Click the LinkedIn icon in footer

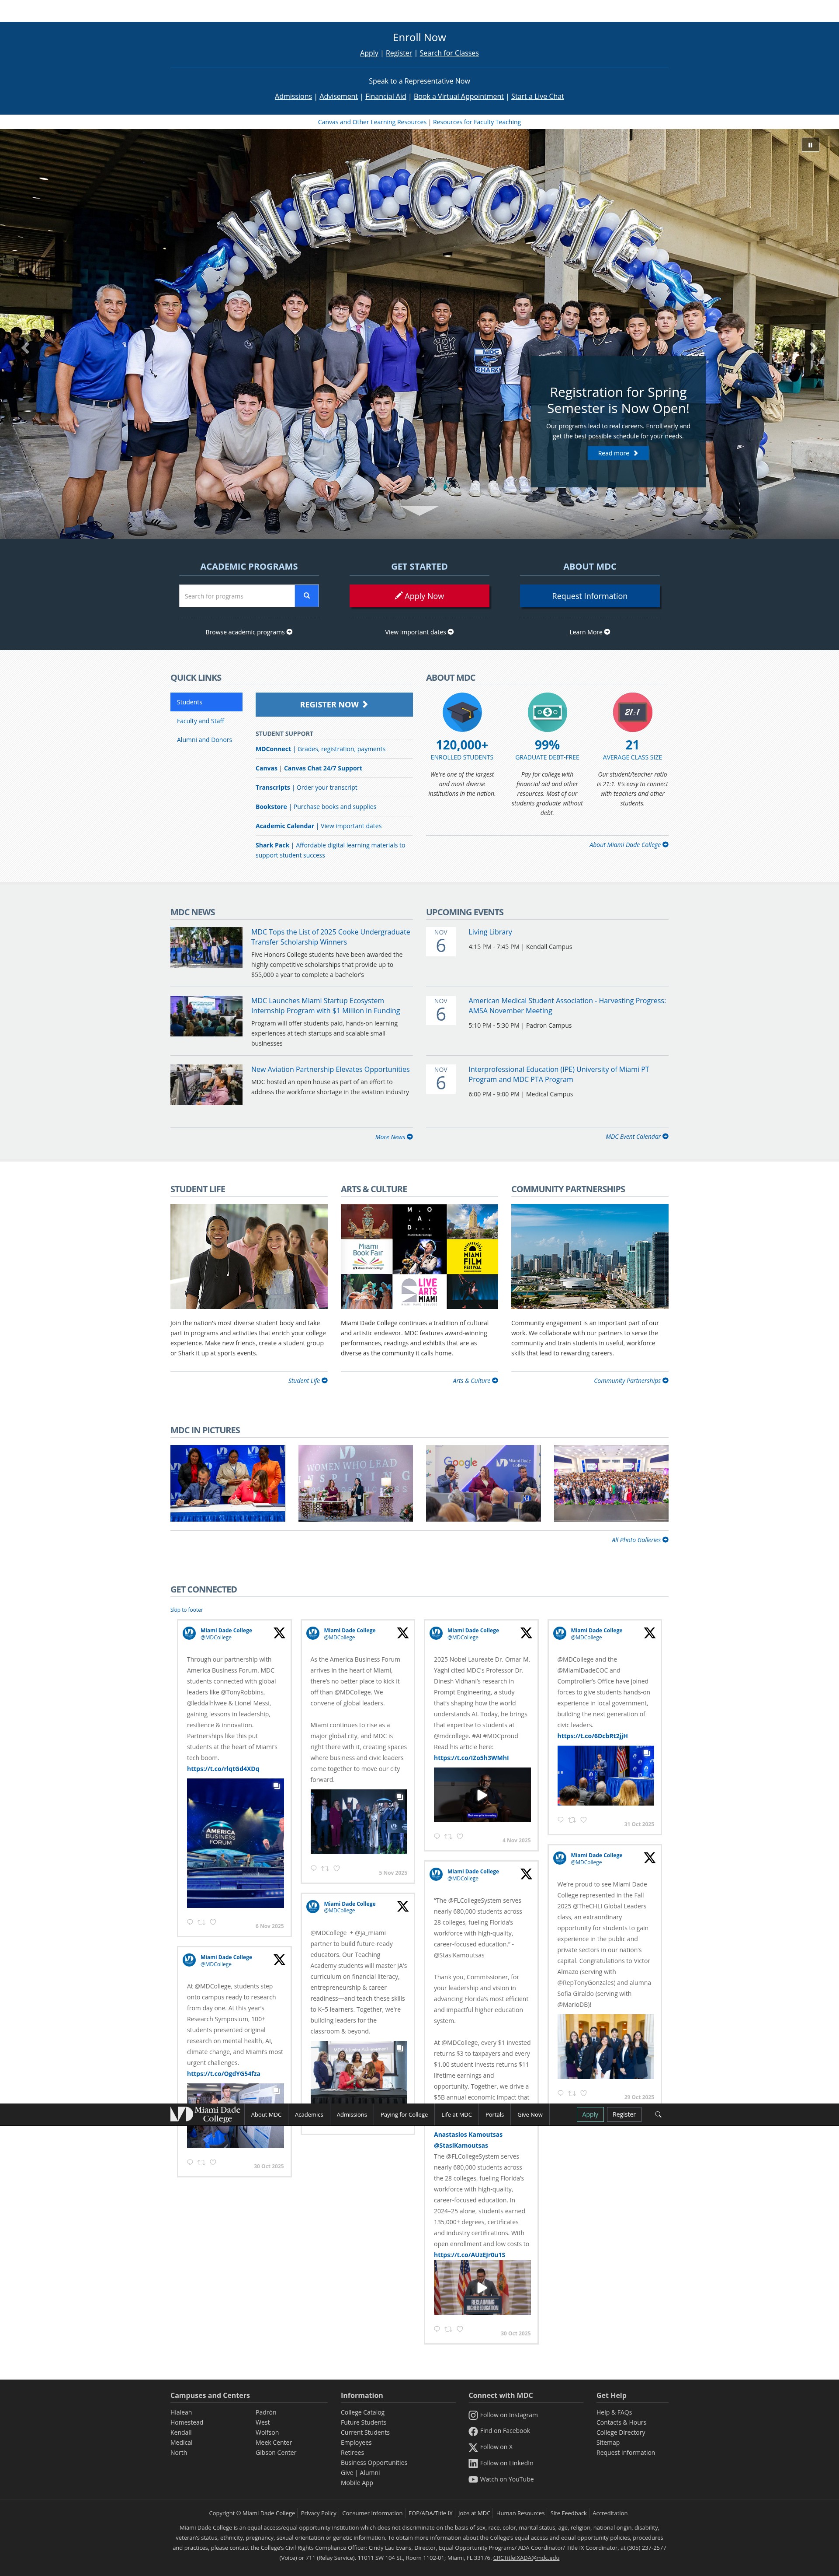point(472,2463)
